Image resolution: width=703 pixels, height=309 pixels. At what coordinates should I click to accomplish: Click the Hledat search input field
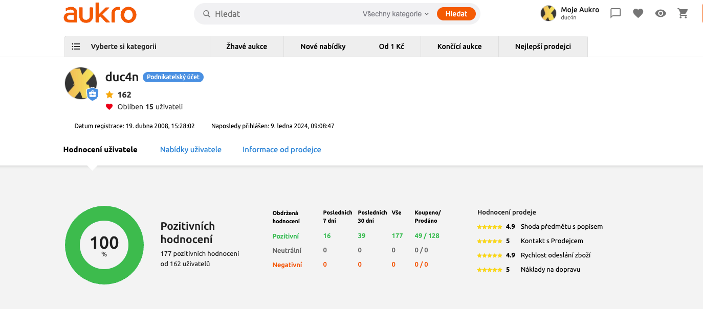[284, 14]
